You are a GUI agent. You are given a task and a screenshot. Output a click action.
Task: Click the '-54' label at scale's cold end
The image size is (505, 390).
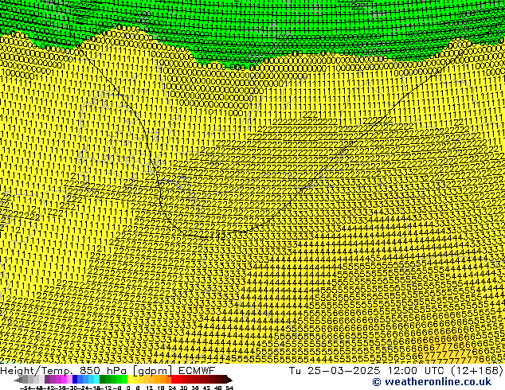tap(25, 388)
